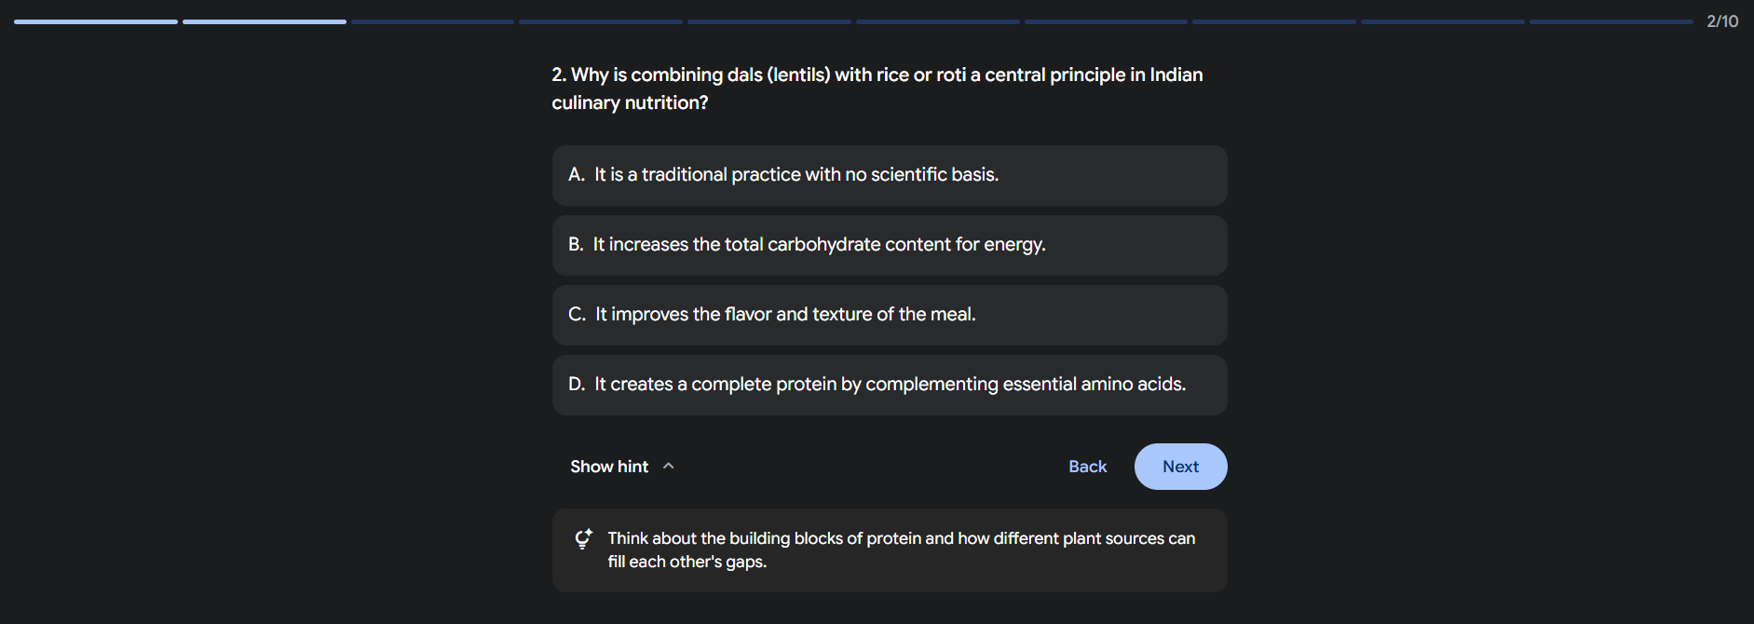Click the 2/10 question counter
Screen dimensions: 1754x624
(1723, 20)
